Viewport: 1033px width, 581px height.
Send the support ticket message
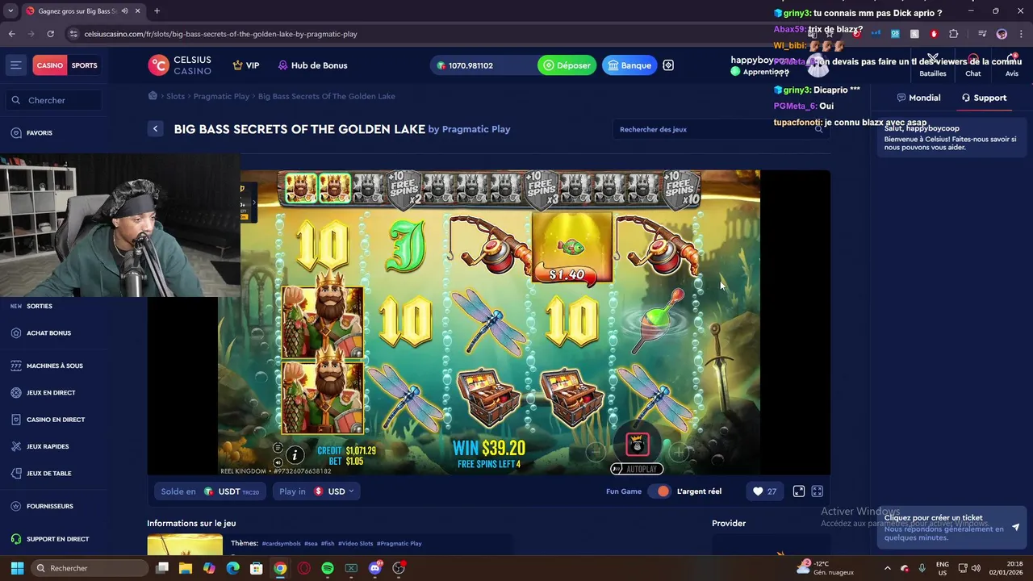1015,528
